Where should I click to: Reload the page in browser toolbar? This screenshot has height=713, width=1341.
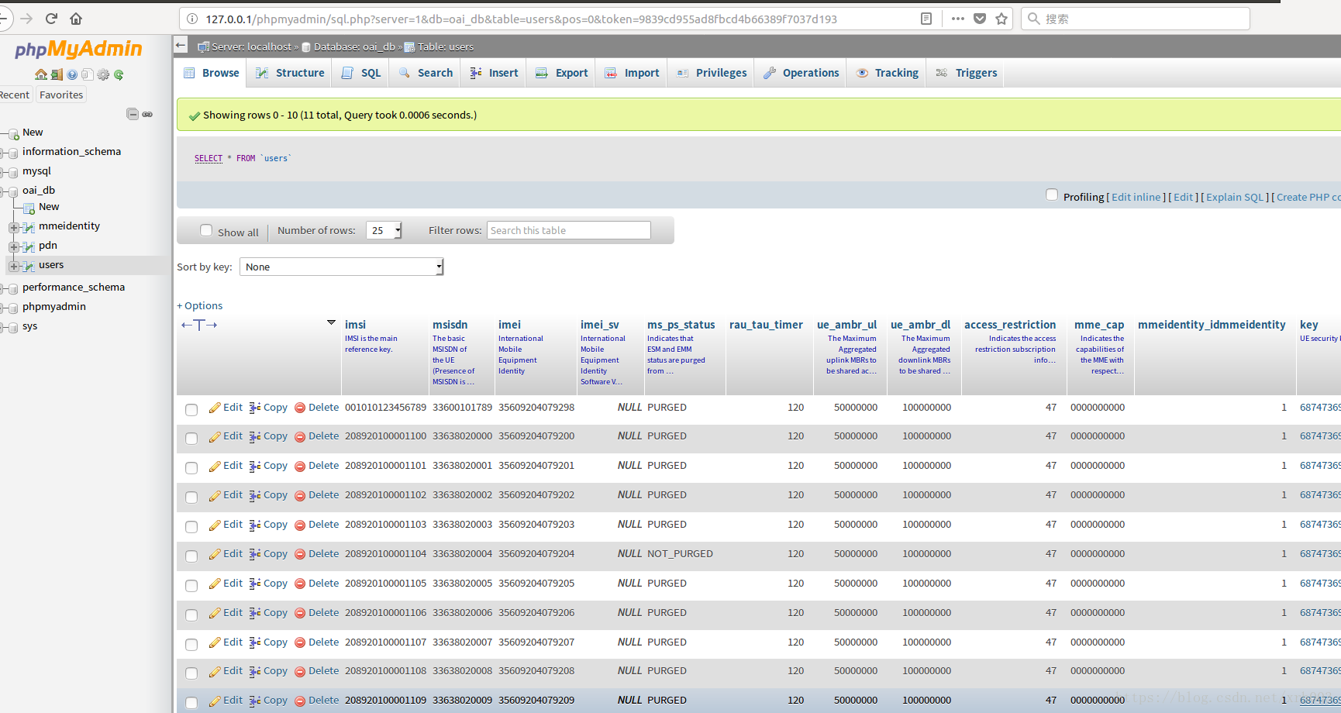[51, 19]
